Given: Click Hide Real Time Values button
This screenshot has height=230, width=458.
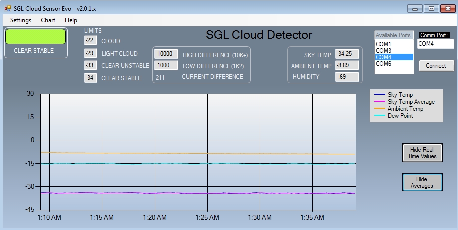Looking at the screenshot, I should (422, 153).
